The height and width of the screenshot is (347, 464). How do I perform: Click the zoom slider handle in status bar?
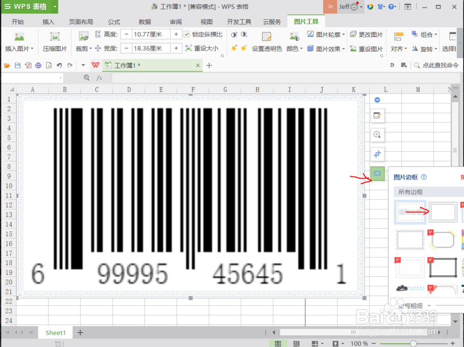413,343
